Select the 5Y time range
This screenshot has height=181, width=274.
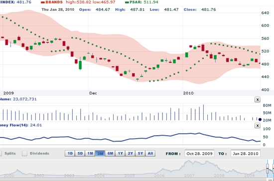(x=140, y=154)
